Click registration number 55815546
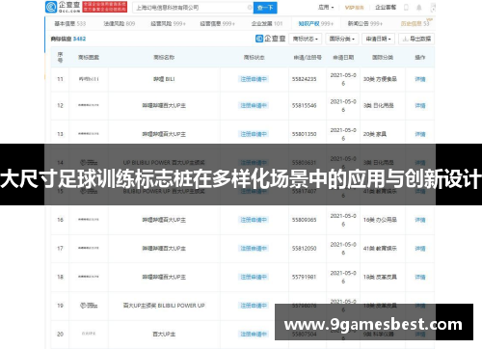This screenshot has height=349, width=482. [x=304, y=105]
